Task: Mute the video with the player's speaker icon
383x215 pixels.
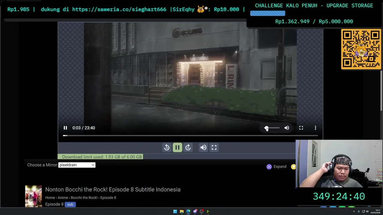Action: (x=287, y=128)
